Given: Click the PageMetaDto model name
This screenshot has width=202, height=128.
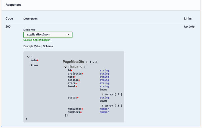Looking at the screenshot, I should point(74,61).
